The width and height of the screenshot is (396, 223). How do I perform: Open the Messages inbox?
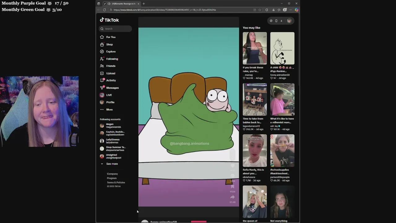point(110,88)
